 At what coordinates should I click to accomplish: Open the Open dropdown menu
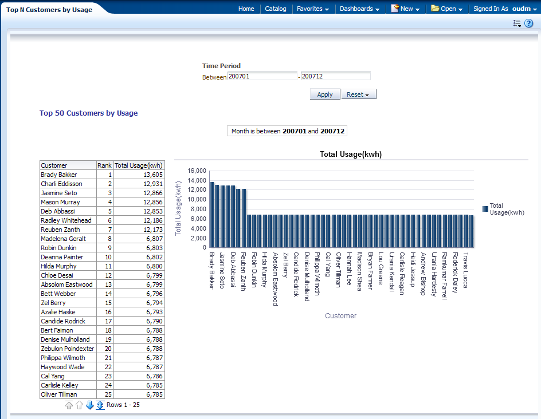452,9
